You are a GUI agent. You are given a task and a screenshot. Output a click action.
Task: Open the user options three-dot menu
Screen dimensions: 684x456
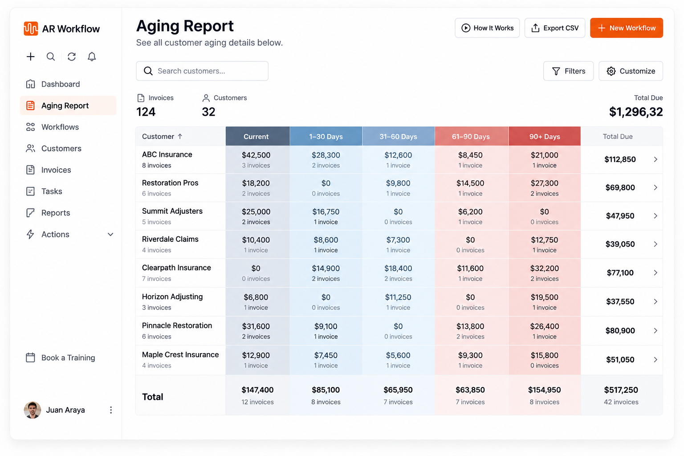[x=111, y=410]
